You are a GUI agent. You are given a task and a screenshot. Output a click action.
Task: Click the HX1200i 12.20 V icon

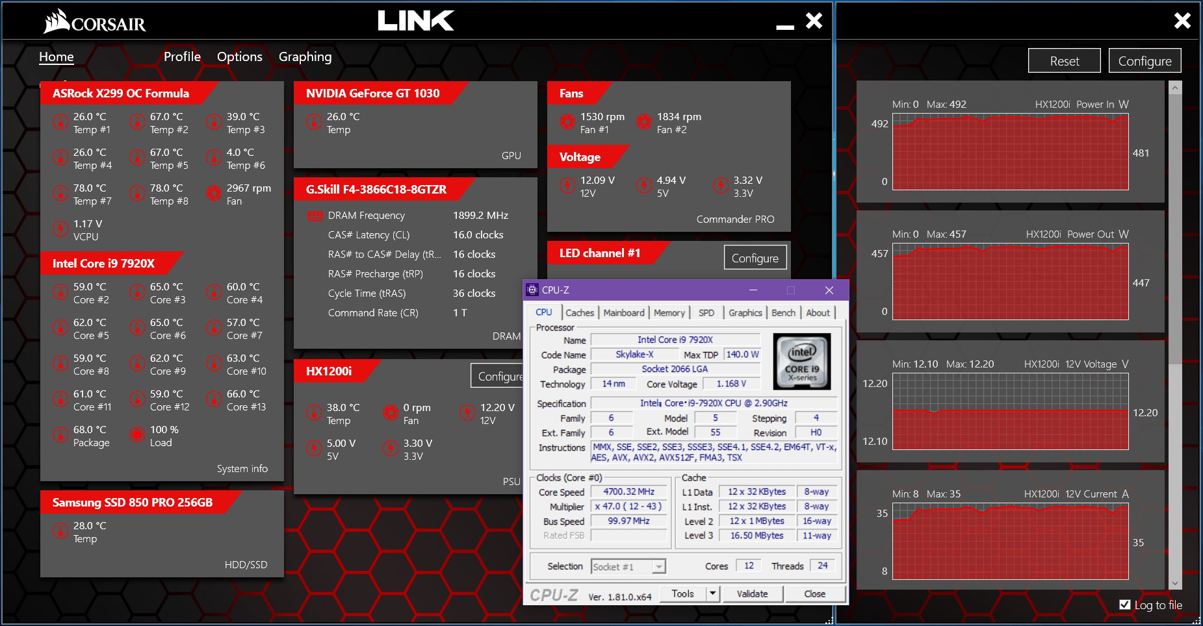pos(467,412)
